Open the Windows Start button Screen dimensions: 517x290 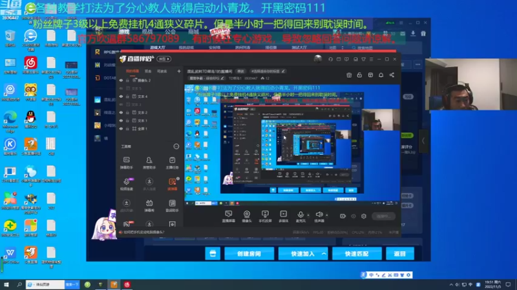[x=6, y=284]
